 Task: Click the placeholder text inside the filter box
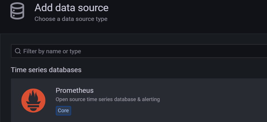[52, 51]
